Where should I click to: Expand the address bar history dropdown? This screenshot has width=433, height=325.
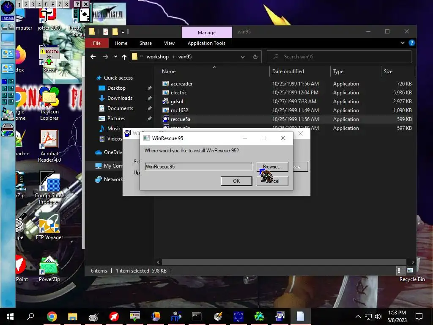242,57
